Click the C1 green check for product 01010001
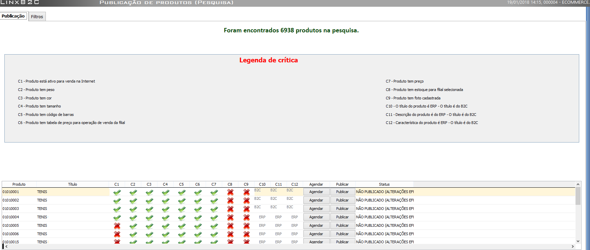Screen dimensions: 590x250 click(x=117, y=192)
